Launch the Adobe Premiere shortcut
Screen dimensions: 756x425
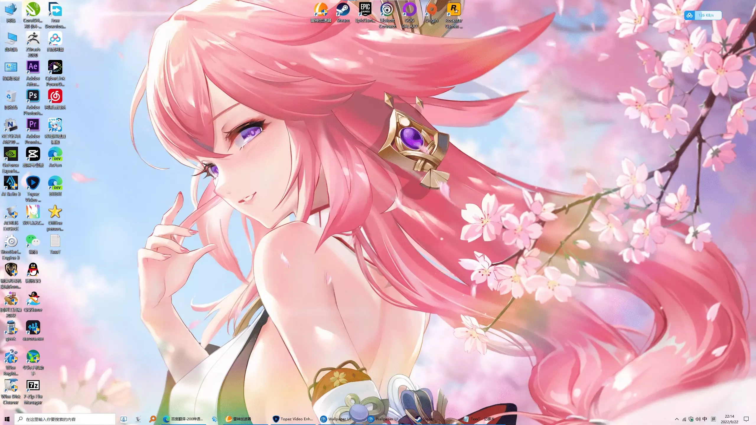pos(33,131)
